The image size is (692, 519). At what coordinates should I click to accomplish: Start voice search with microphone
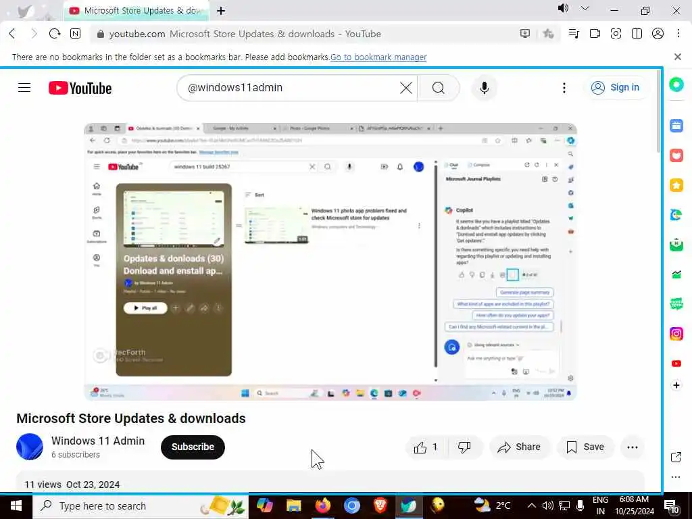[x=484, y=88]
